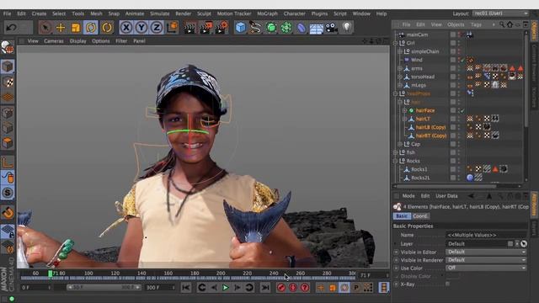Enable Model mode in left palette
Viewport: 539px width, 303px height.
8,66
